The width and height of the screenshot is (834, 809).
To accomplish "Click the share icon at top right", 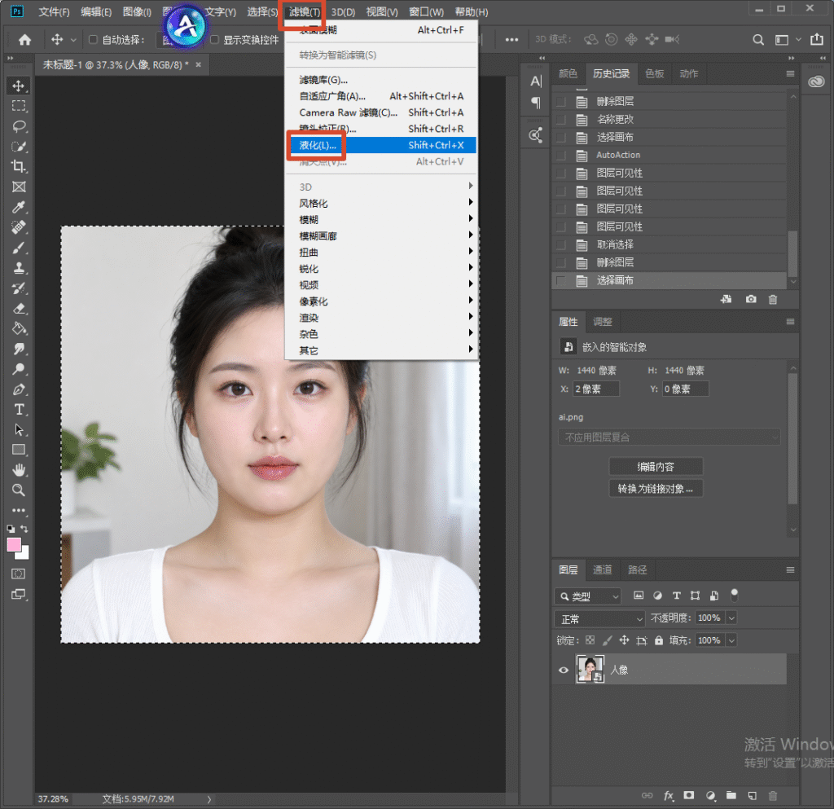I will coord(816,39).
